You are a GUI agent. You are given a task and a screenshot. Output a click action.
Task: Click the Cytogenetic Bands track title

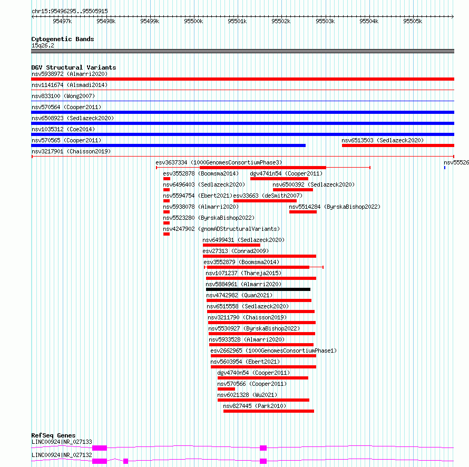tap(63, 39)
